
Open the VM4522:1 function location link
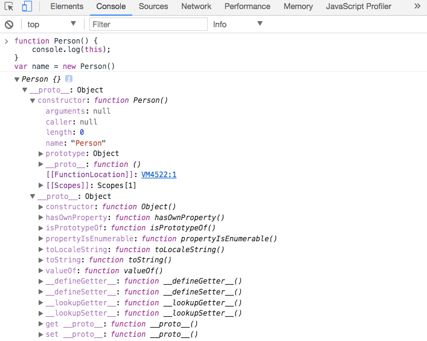[x=159, y=175]
